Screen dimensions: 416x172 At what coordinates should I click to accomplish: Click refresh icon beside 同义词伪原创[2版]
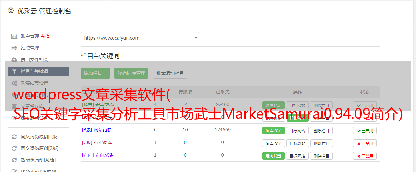point(14,148)
